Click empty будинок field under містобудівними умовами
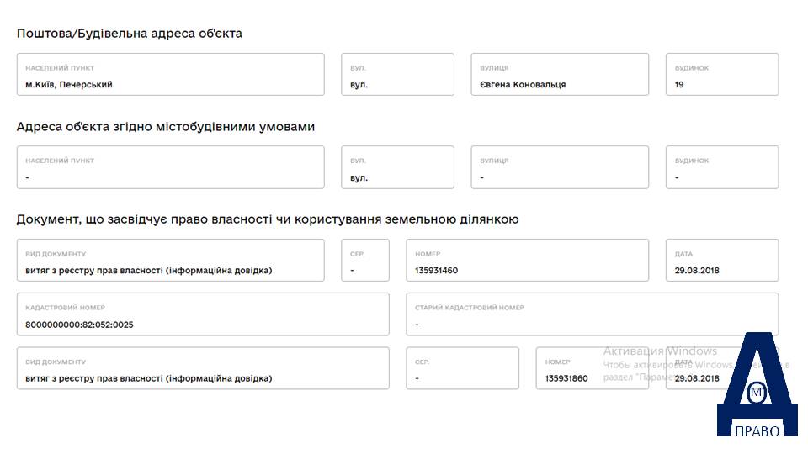 coord(722,167)
